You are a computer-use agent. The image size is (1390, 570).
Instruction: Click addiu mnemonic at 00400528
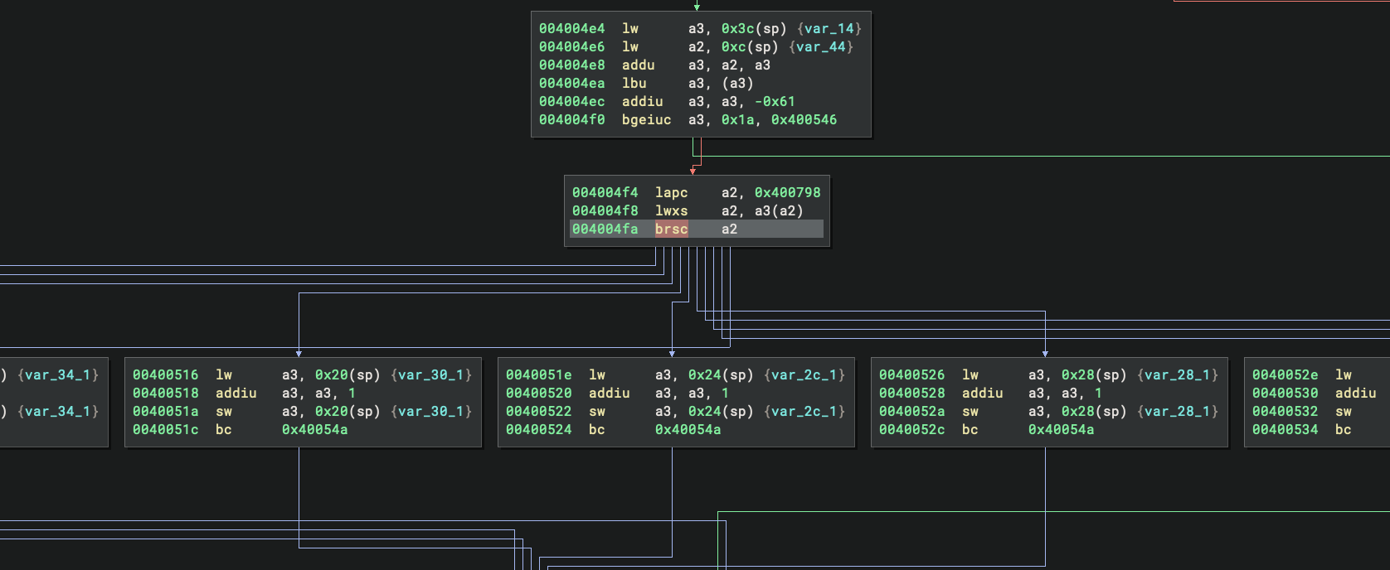pos(983,394)
